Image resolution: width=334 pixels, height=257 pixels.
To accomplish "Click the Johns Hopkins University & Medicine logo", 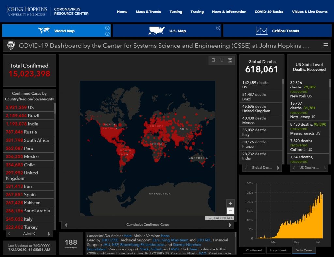I will click(27, 11).
